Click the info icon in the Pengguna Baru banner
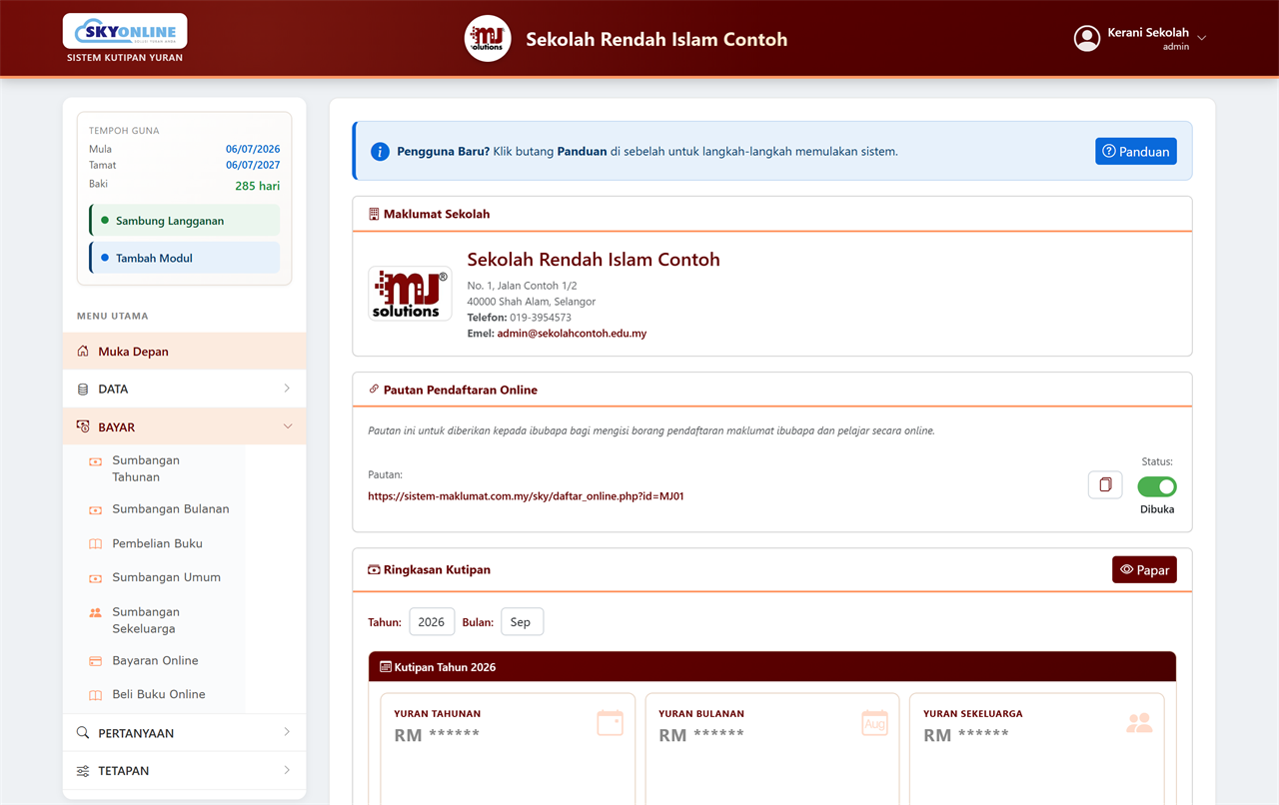Screen dimensions: 1279x805 click(380, 152)
